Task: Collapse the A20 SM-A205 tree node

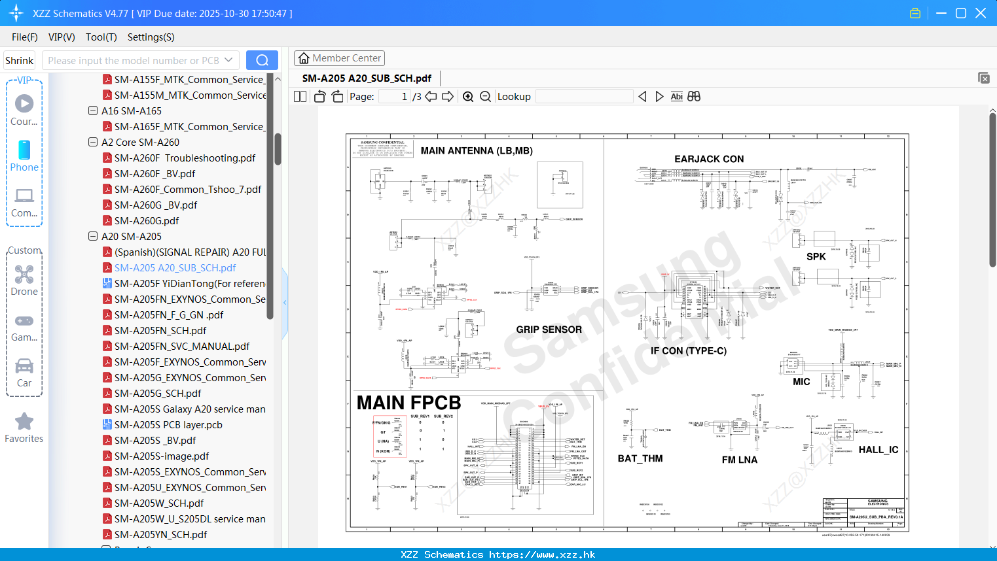Action: click(93, 236)
